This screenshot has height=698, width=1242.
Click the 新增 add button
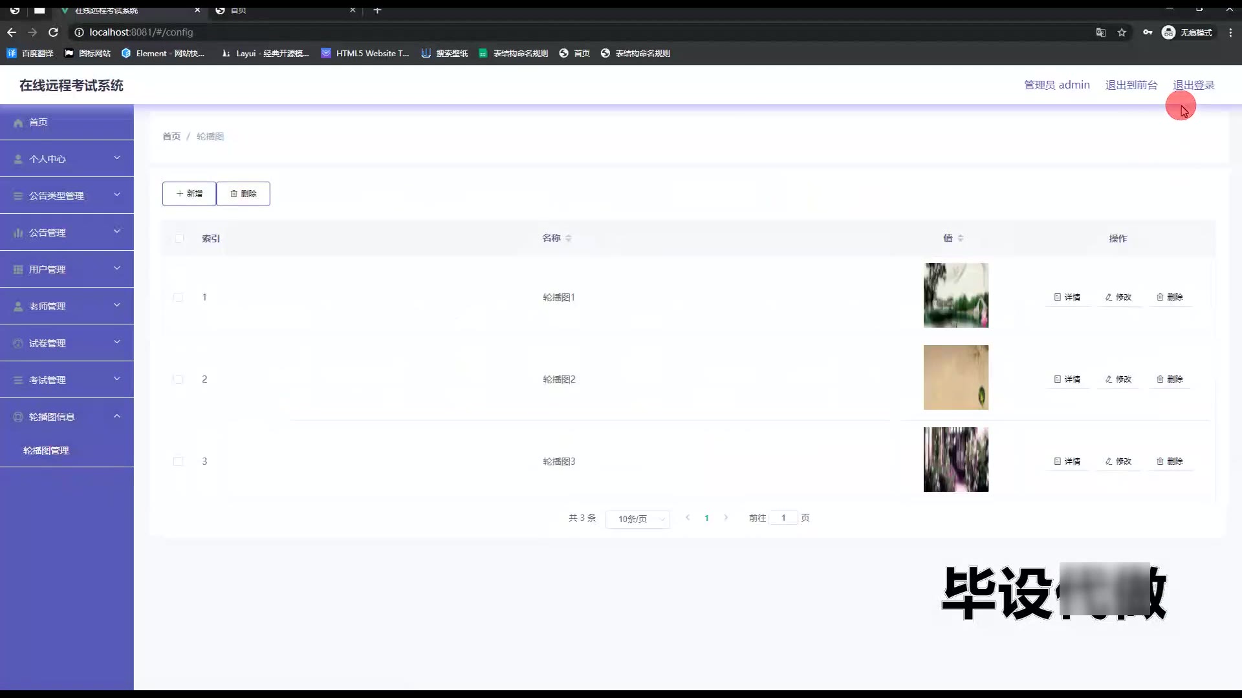coord(189,194)
